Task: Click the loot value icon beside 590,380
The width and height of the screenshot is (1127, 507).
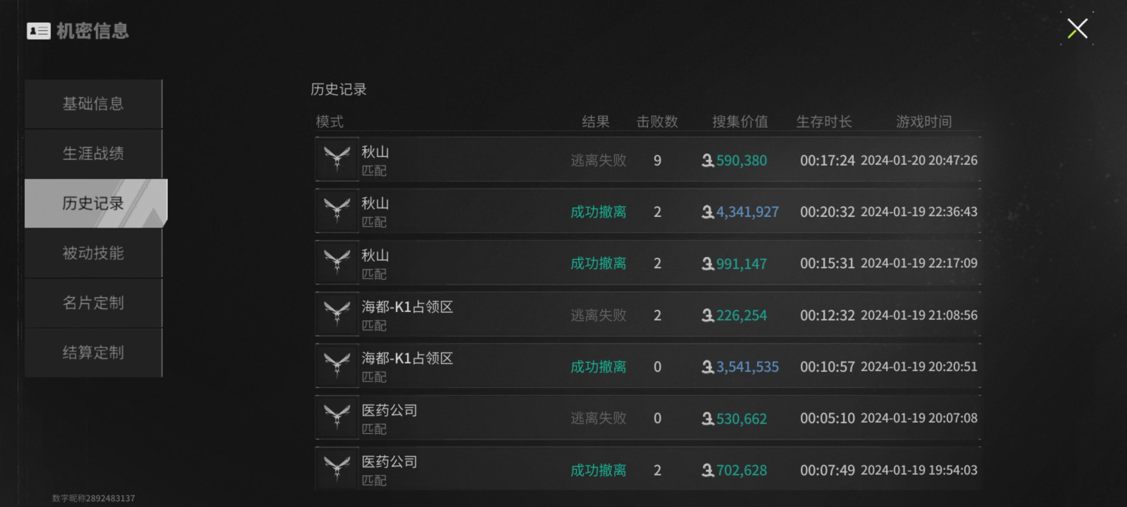Action: pyautogui.click(x=708, y=161)
